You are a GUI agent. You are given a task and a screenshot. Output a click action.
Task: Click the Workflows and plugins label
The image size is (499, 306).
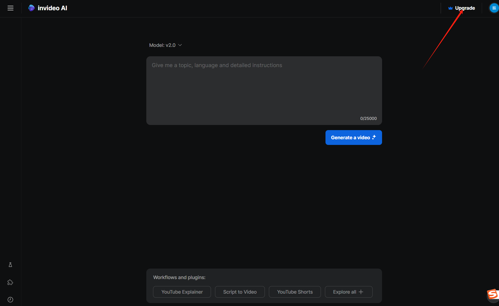click(179, 277)
